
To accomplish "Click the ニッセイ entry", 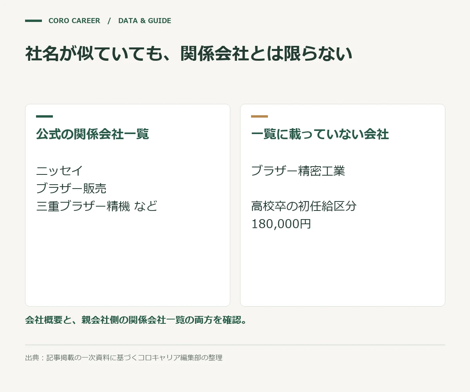I will click(60, 171).
